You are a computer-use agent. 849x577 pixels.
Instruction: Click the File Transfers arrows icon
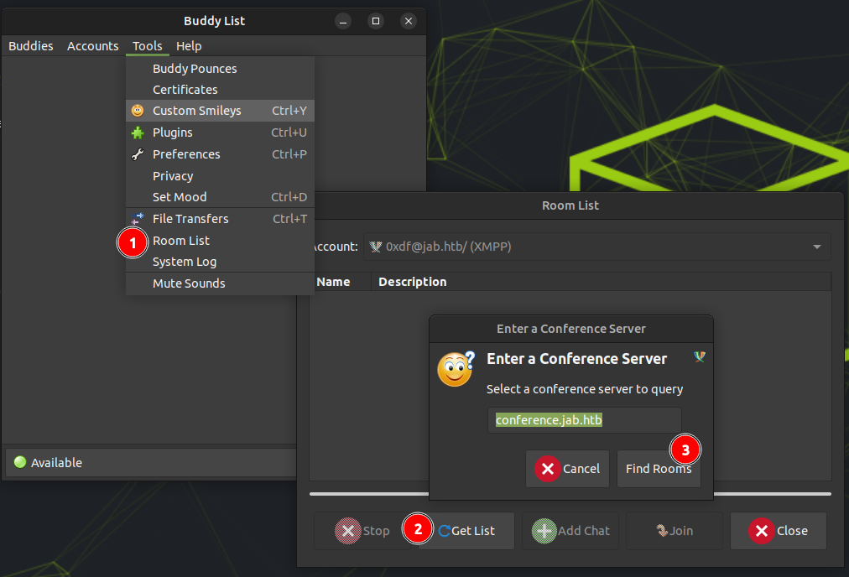(x=137, y=219)
